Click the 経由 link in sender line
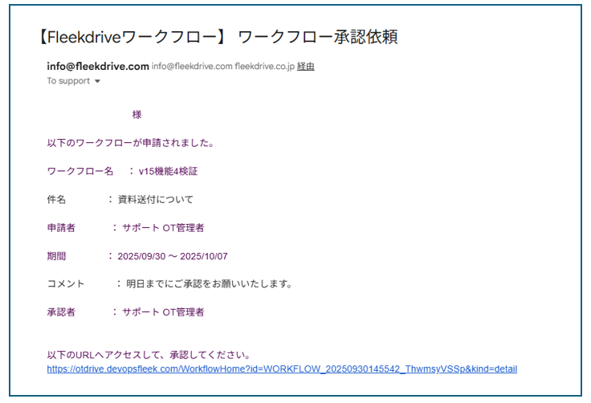The height and width of the screenshot is (403, 591). point(306,67)
